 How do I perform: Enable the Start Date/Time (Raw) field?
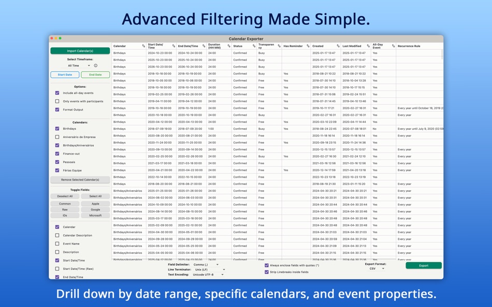(x=57, y=269)
